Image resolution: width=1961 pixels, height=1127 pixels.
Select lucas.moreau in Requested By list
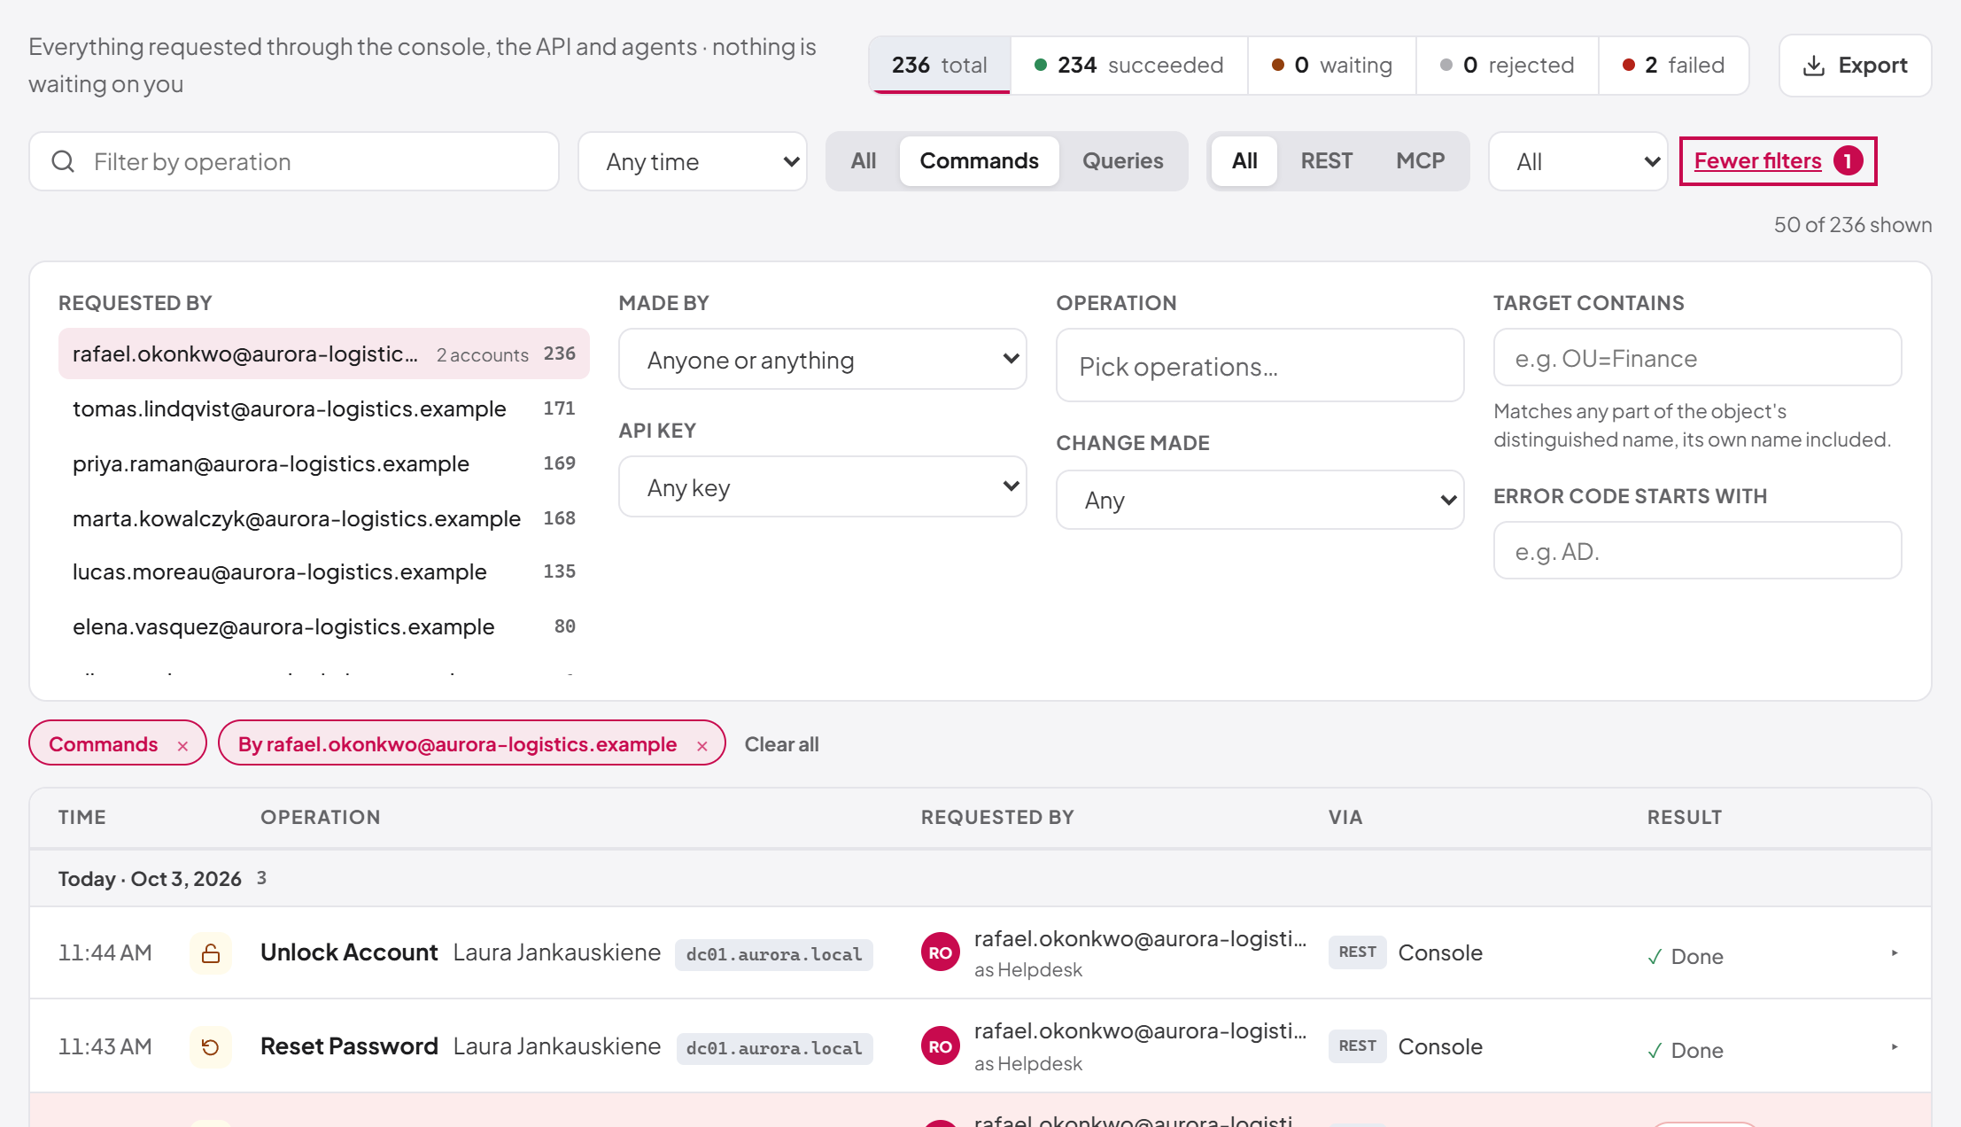click(x=324, y=571)
